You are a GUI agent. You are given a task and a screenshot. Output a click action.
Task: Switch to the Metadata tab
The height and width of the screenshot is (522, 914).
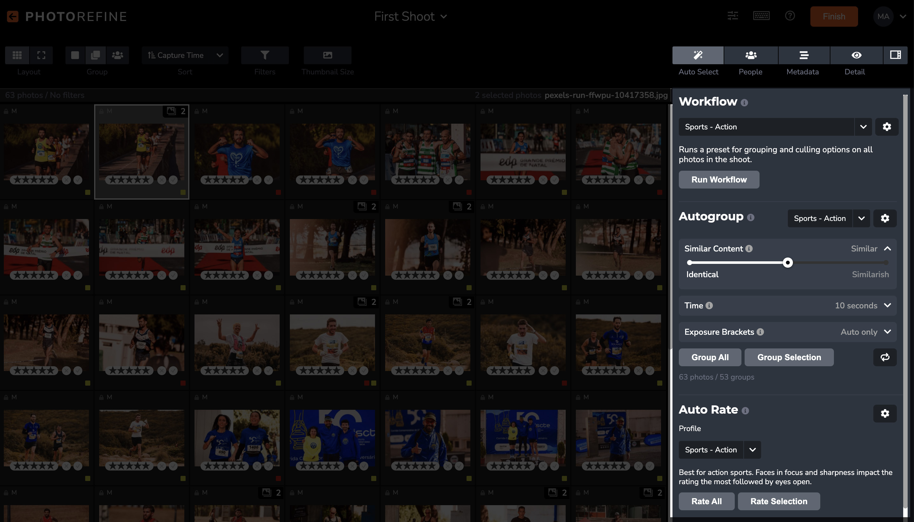(x=804, y=55)
